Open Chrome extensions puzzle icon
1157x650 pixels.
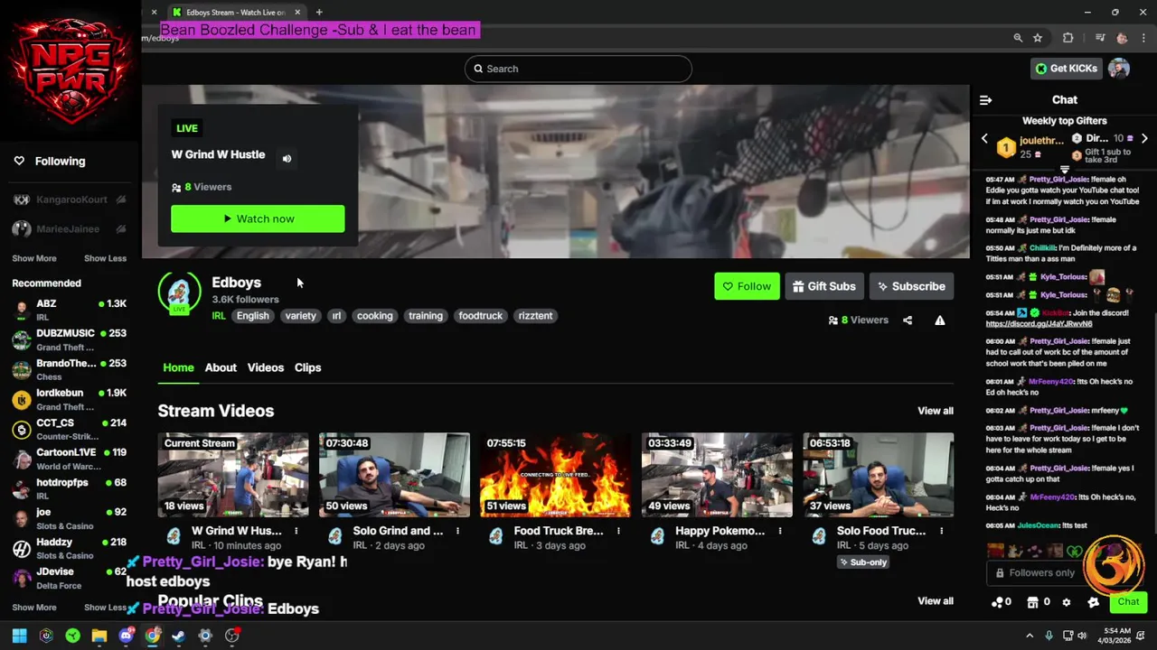click(x=1068, y=38)
